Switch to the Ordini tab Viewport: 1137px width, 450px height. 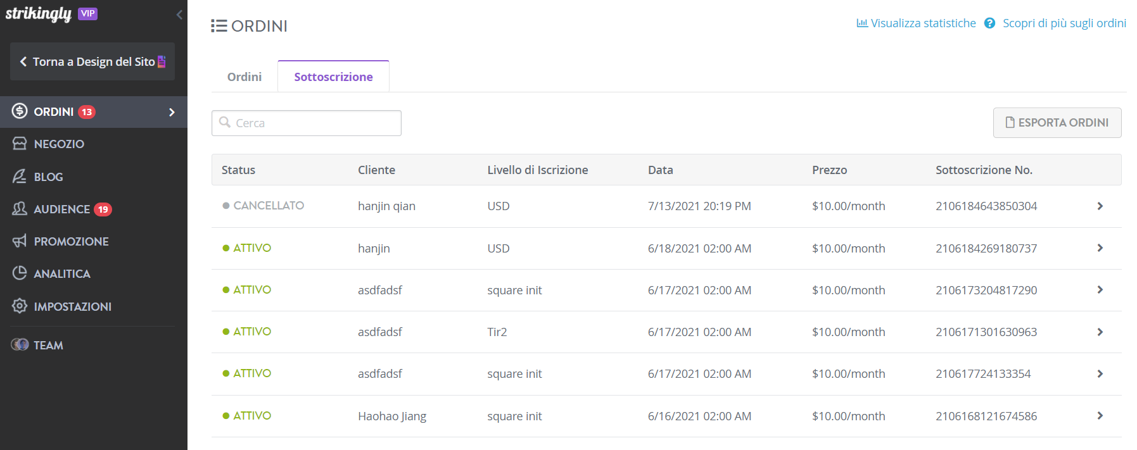click(x=245, y=77)
